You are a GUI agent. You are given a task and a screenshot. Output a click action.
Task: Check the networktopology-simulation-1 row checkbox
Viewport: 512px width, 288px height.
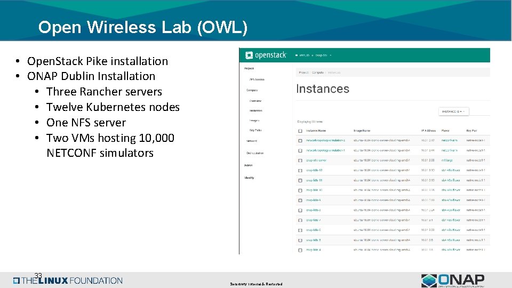tap(300, 151)
